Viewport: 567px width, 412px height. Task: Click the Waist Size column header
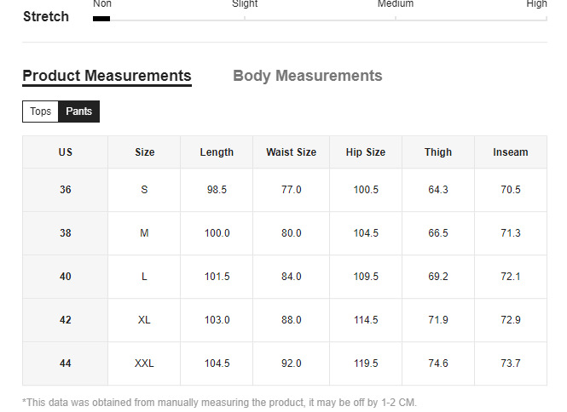[x=291, y=152]
